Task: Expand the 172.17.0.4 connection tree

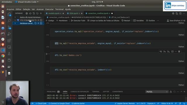Action: tap(15, 20)
